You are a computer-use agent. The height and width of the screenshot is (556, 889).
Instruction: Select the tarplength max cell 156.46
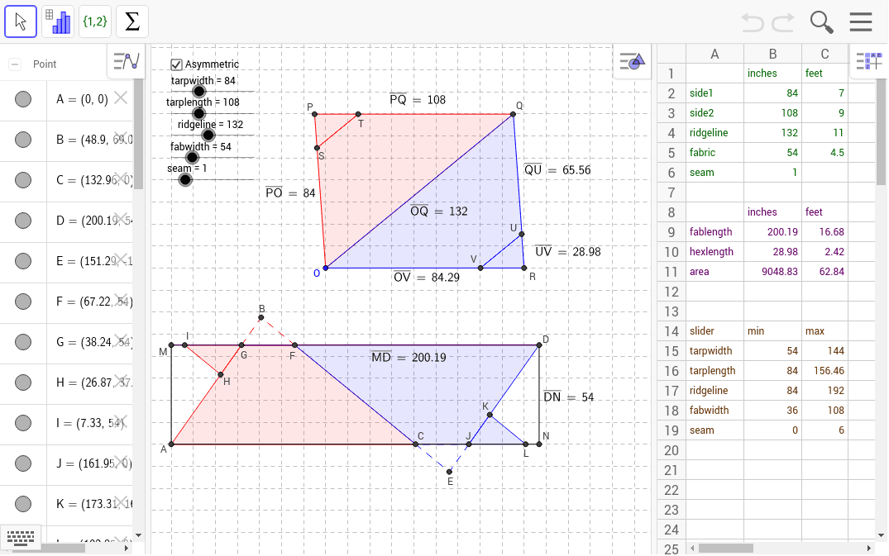825,371
